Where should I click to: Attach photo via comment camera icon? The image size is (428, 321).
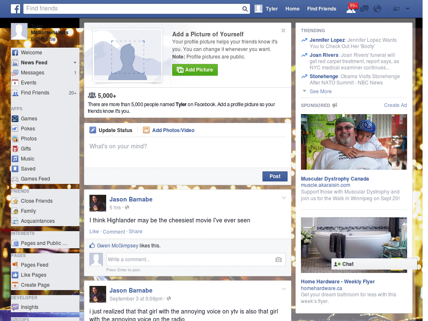click(278, 260)
